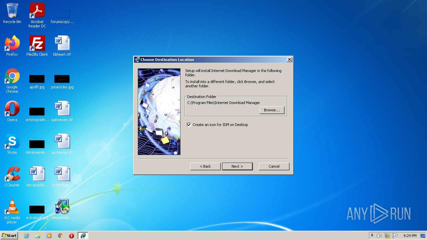The image size is (427, 240).
Task: Select the aprilfl.jpg image file
Action: pos(37,82)
